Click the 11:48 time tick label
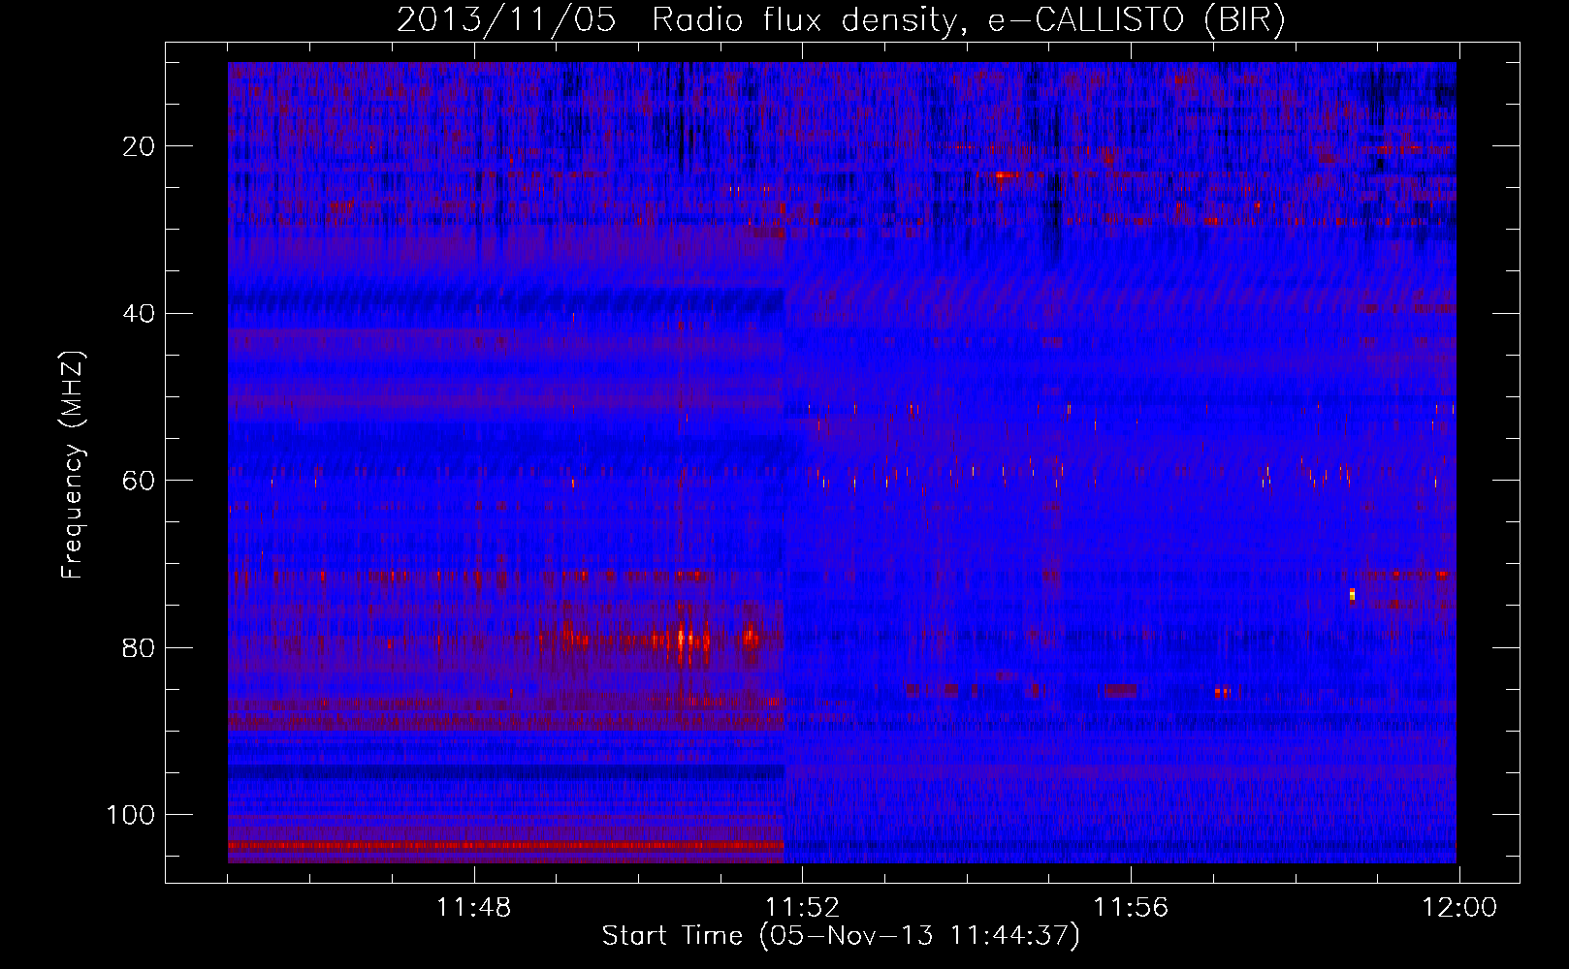 coord(473,908)
